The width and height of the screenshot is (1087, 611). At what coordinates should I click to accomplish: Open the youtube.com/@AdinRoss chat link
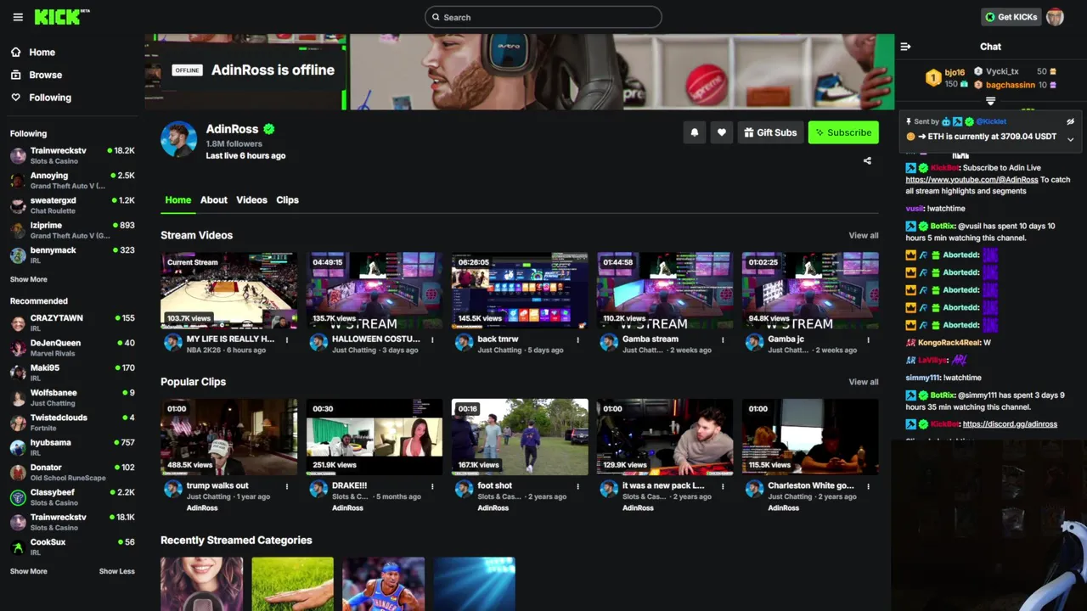[972, 180]
